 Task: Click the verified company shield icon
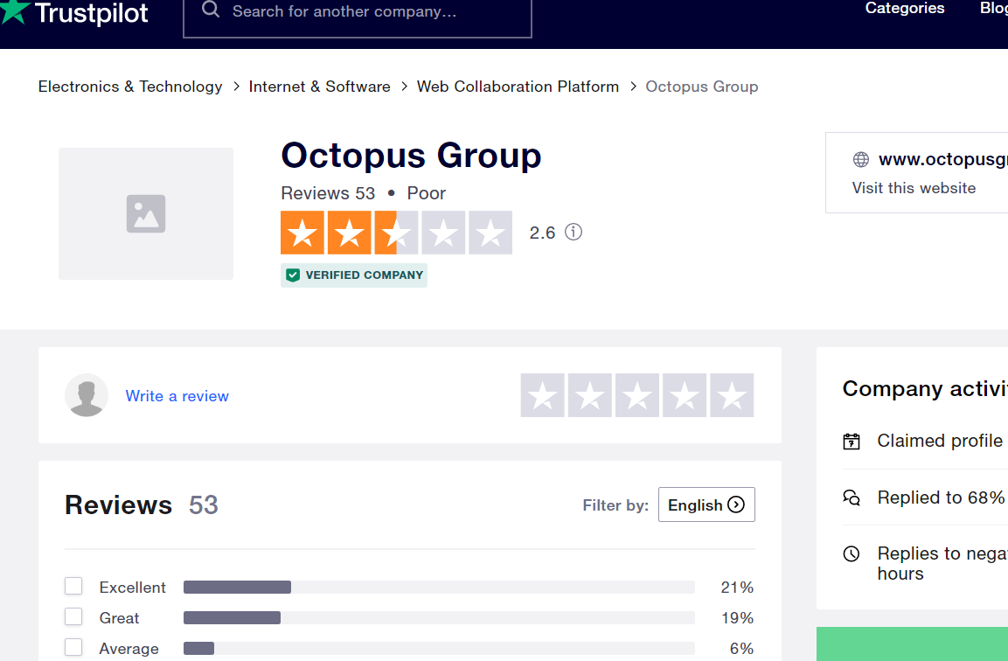[x=293, y=275]
